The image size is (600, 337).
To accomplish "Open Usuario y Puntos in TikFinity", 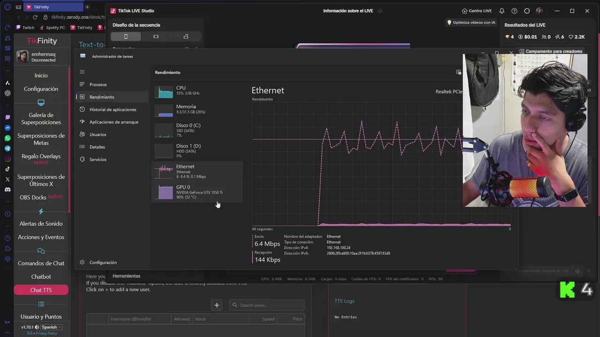I will [41, 316].
